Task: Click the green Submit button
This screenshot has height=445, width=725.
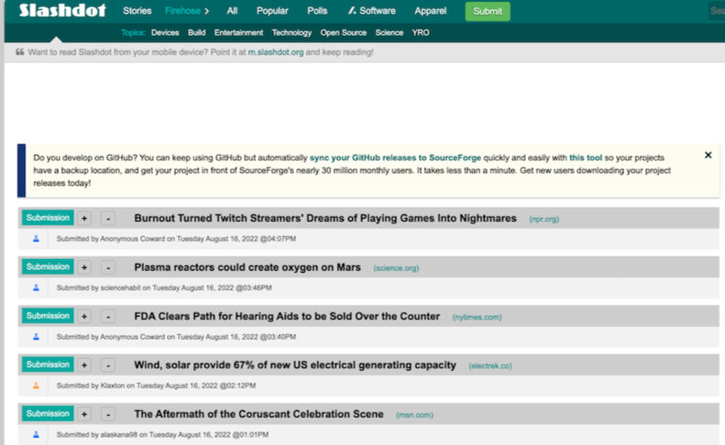Action: coord(488,12)
